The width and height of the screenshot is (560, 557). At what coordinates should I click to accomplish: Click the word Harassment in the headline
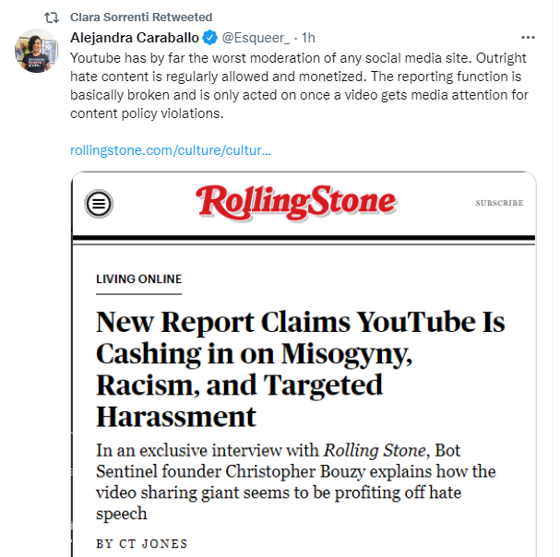[176, 416]
